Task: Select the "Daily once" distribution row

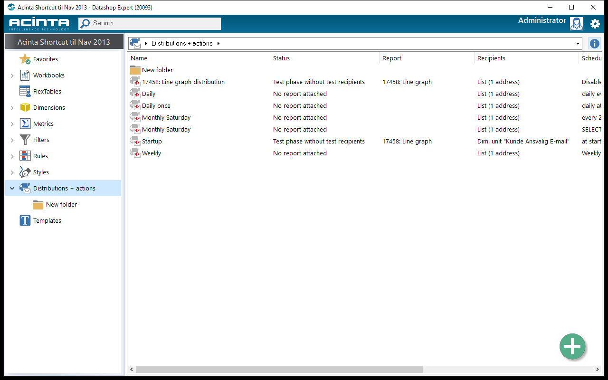Action: click(x=365, y=106)
